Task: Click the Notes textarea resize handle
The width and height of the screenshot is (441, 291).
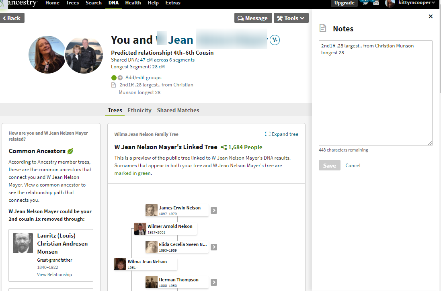Action: [x=430, y=143]
